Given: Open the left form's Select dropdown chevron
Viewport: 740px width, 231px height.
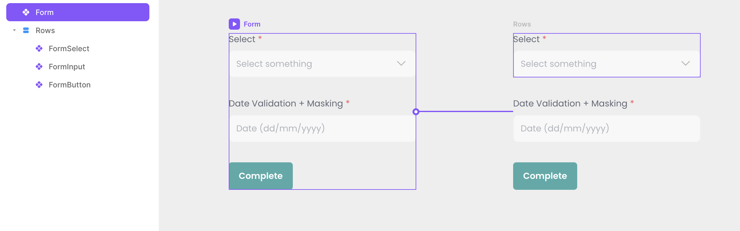Looking at the screenshot, I should pyautogui.click(x=401, y=64).
